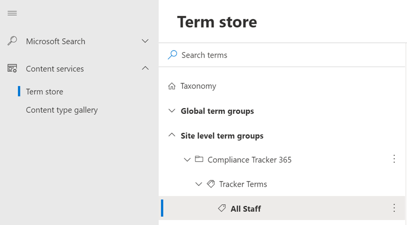The height and width of the screenshot is (225, 407).
Task: Collapse the Tracker Terms term set
Action: pyautogui.click(x=199, y=184)
